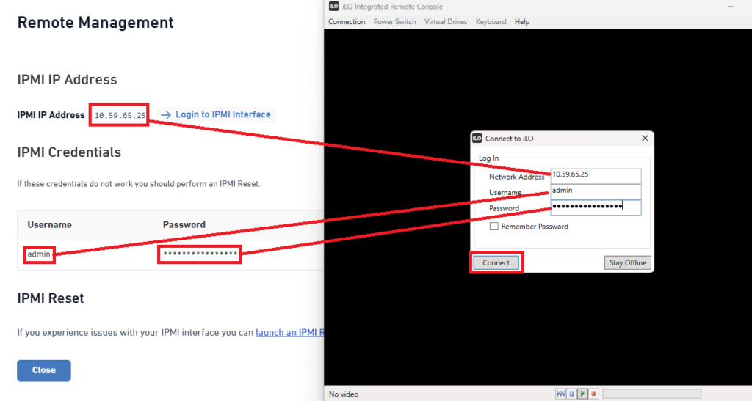752x401 pixels.
Task: Click the masked password cell in credentials table
Action: [200, 254]
